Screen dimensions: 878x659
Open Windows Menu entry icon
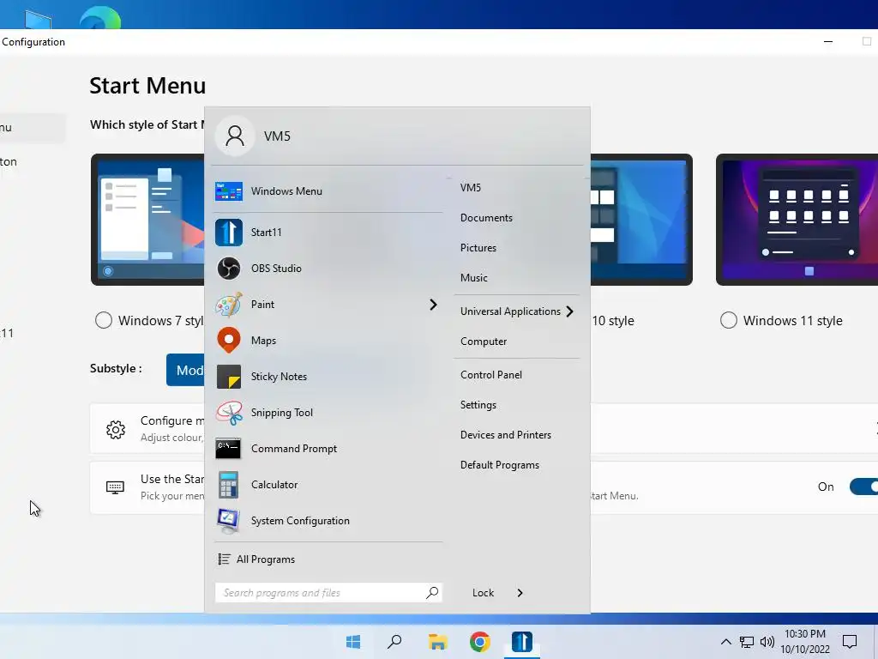228,191
